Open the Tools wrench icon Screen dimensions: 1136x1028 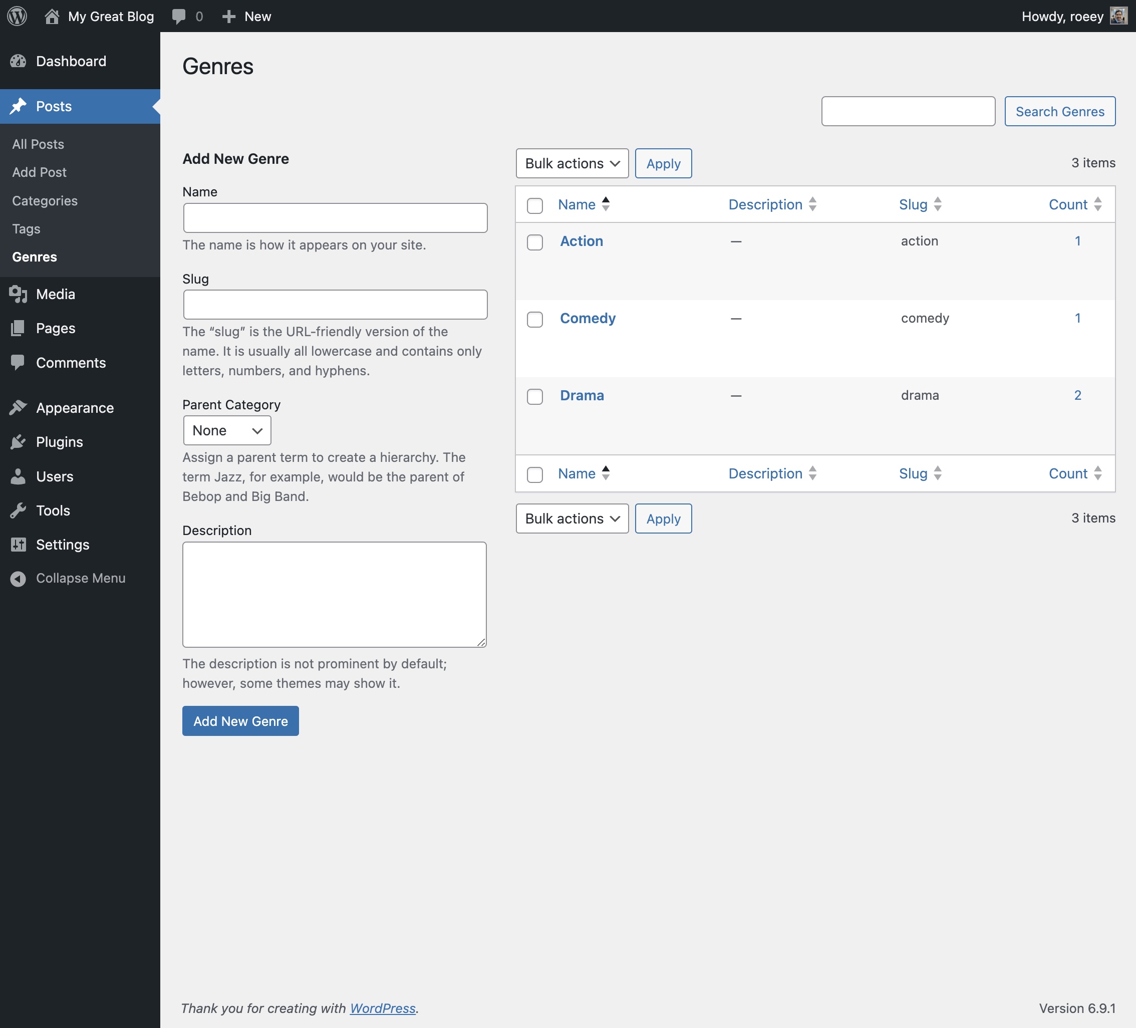click(x=18, y=510)
